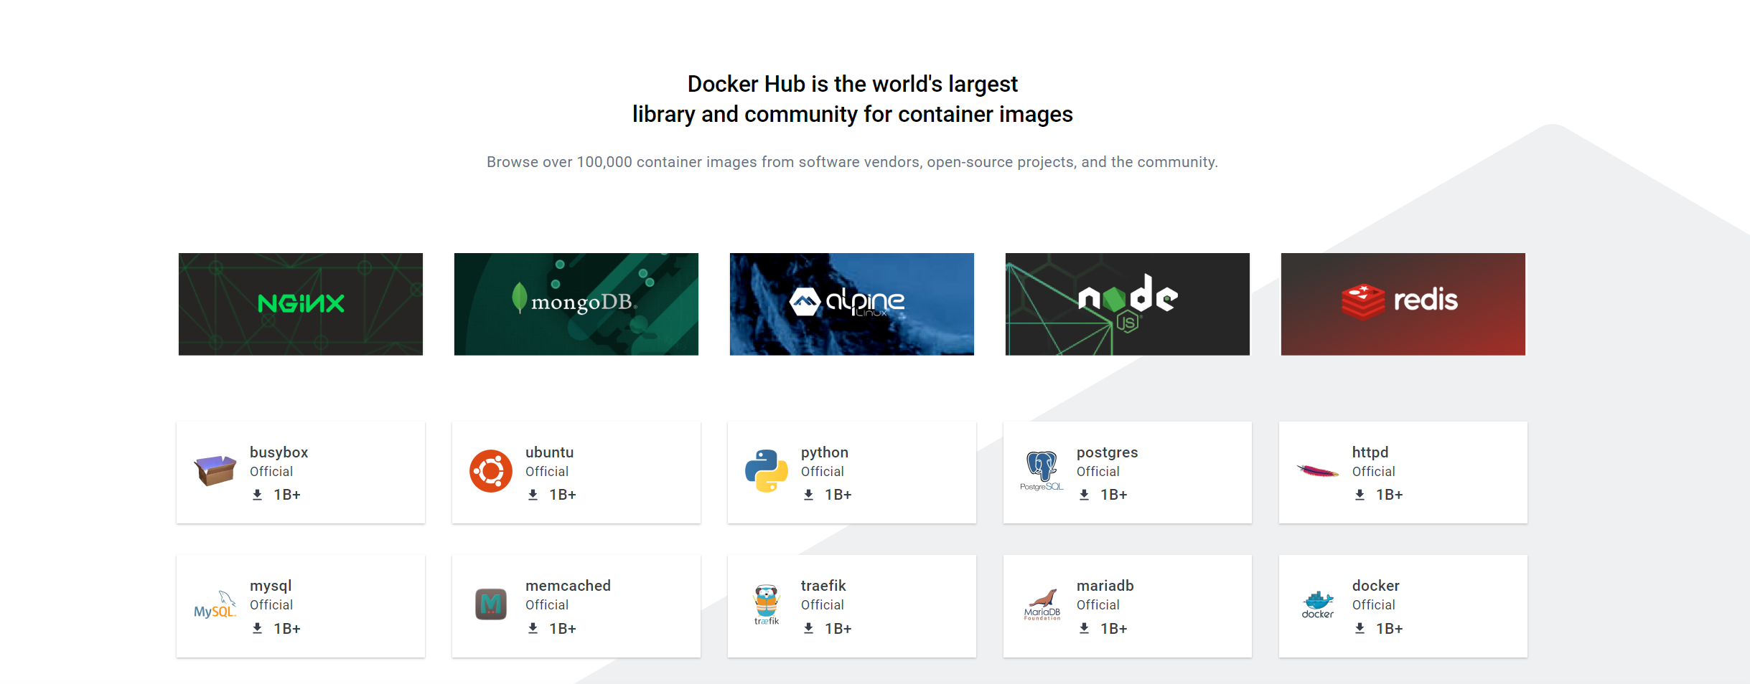The image size is (1750, 684).
Task: Click the Python snake logo
Action: [766, 471]
